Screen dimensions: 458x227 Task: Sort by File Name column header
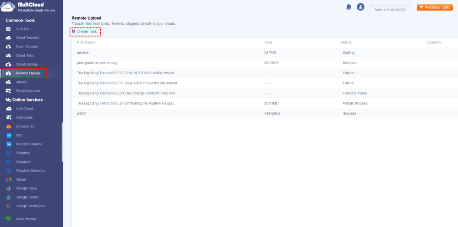[86, 42]
